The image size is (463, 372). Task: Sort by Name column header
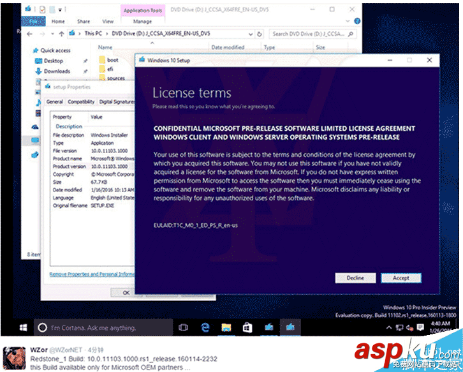tap(105, 47)
